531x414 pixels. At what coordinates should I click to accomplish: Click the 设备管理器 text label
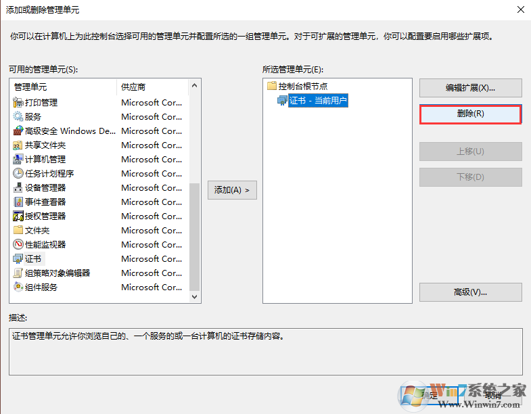coord(45,187)
